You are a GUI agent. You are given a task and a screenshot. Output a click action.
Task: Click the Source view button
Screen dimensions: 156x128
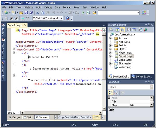point(42,117)
